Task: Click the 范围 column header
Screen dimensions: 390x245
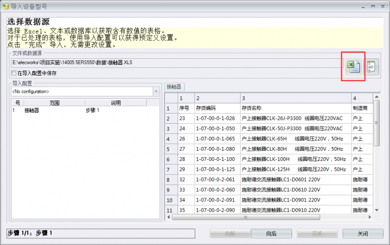Action: (54, 103)
